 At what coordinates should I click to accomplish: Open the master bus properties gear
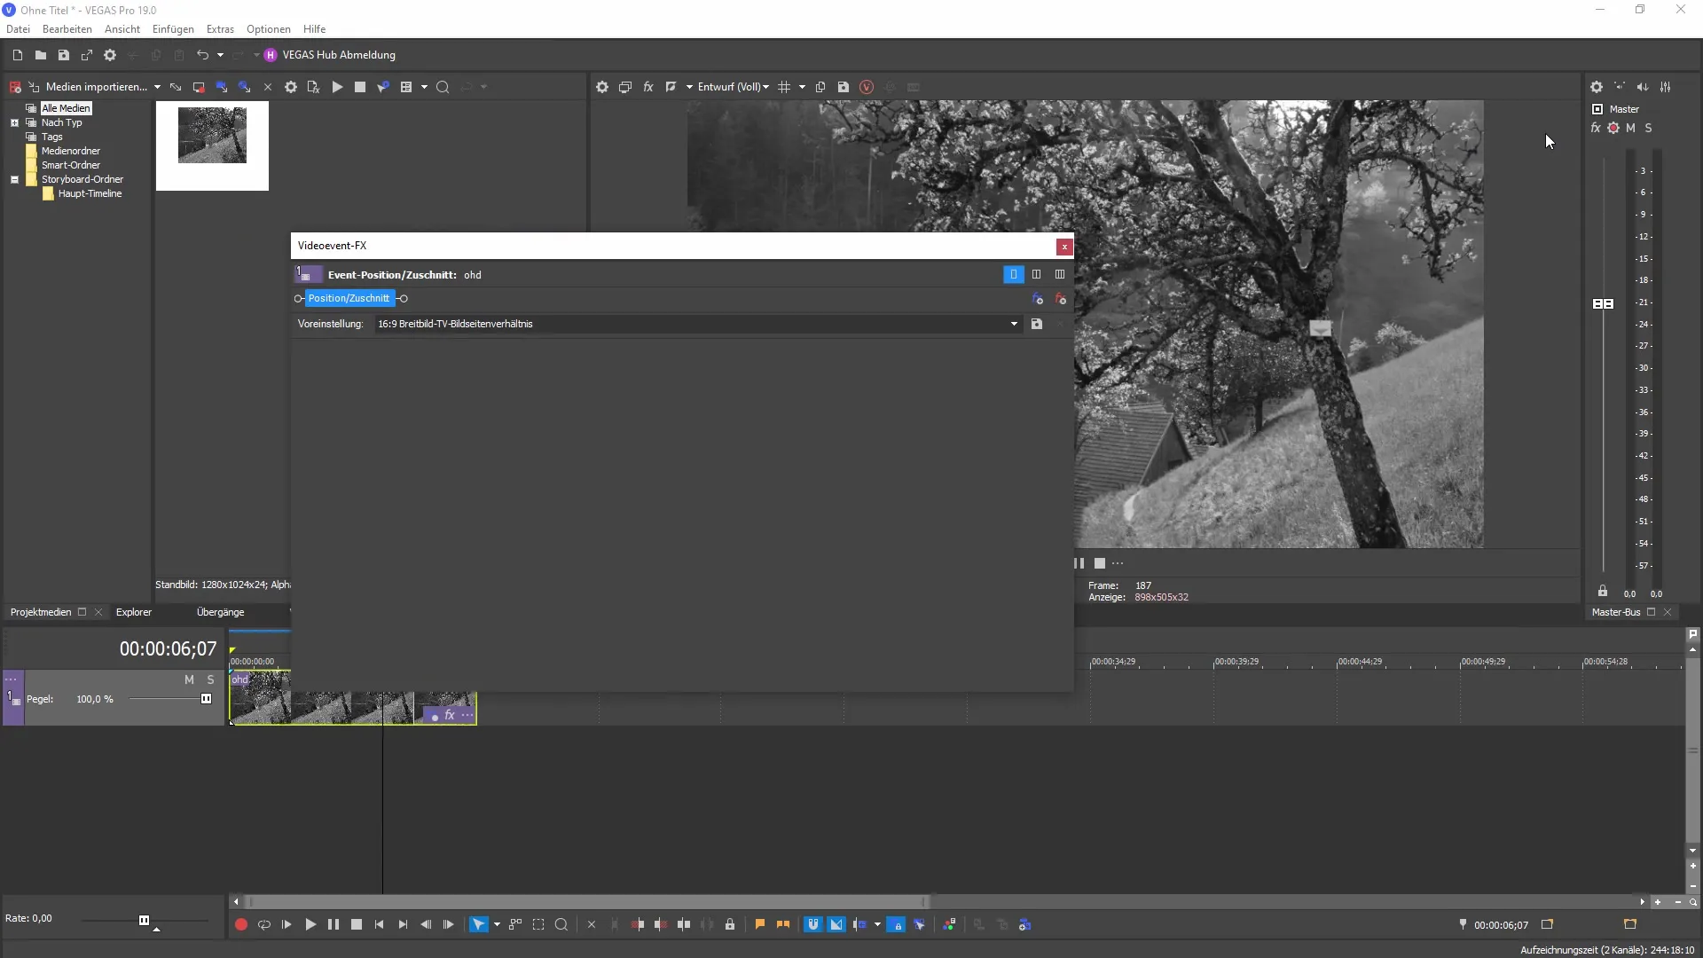[1597, 87]
